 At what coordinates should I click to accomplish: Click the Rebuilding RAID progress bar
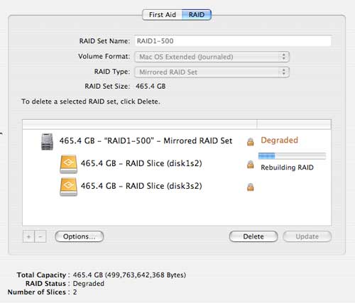292,156
